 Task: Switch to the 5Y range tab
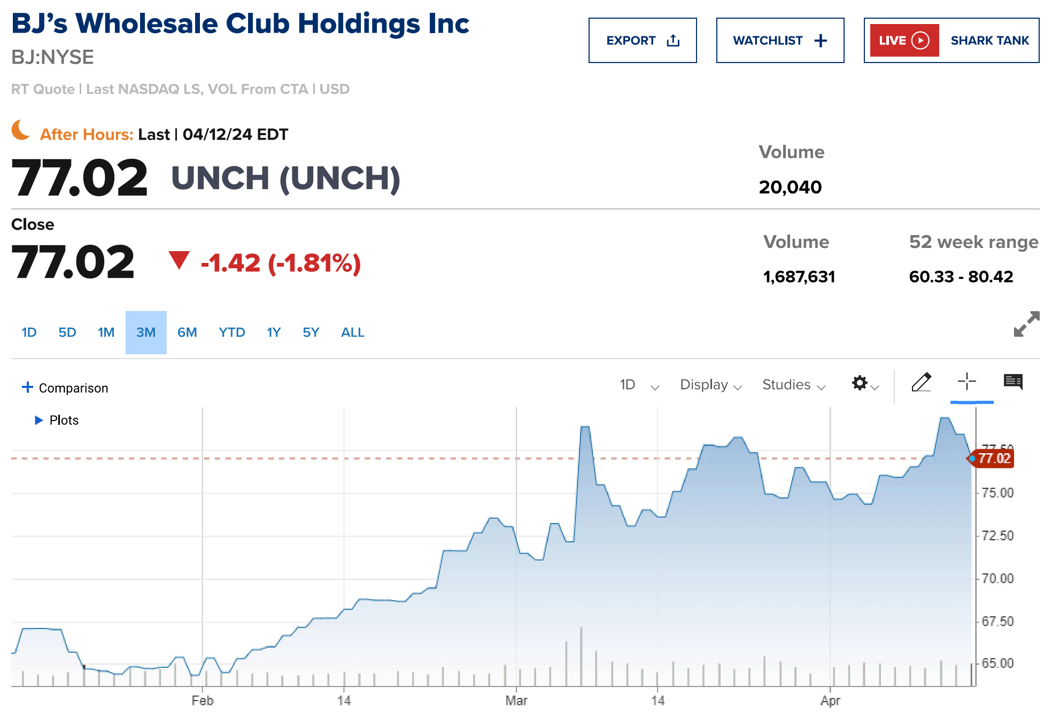[x=311, y=332]
